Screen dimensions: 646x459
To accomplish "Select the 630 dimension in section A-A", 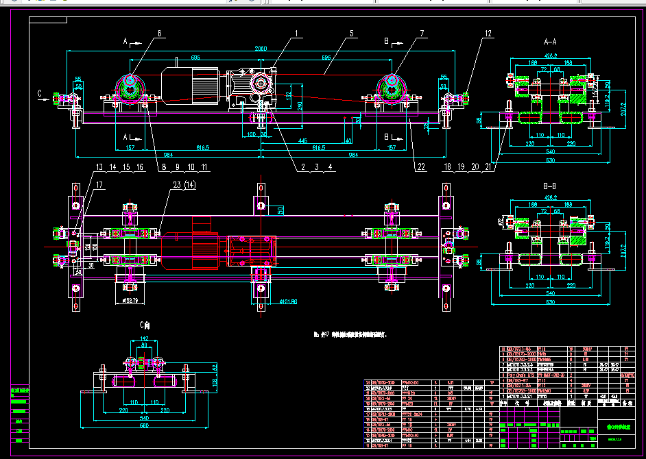I will [550, 160].
